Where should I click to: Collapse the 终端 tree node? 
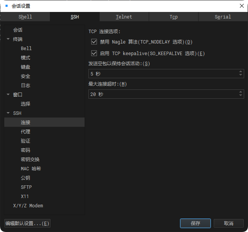(x=8, y=39)
